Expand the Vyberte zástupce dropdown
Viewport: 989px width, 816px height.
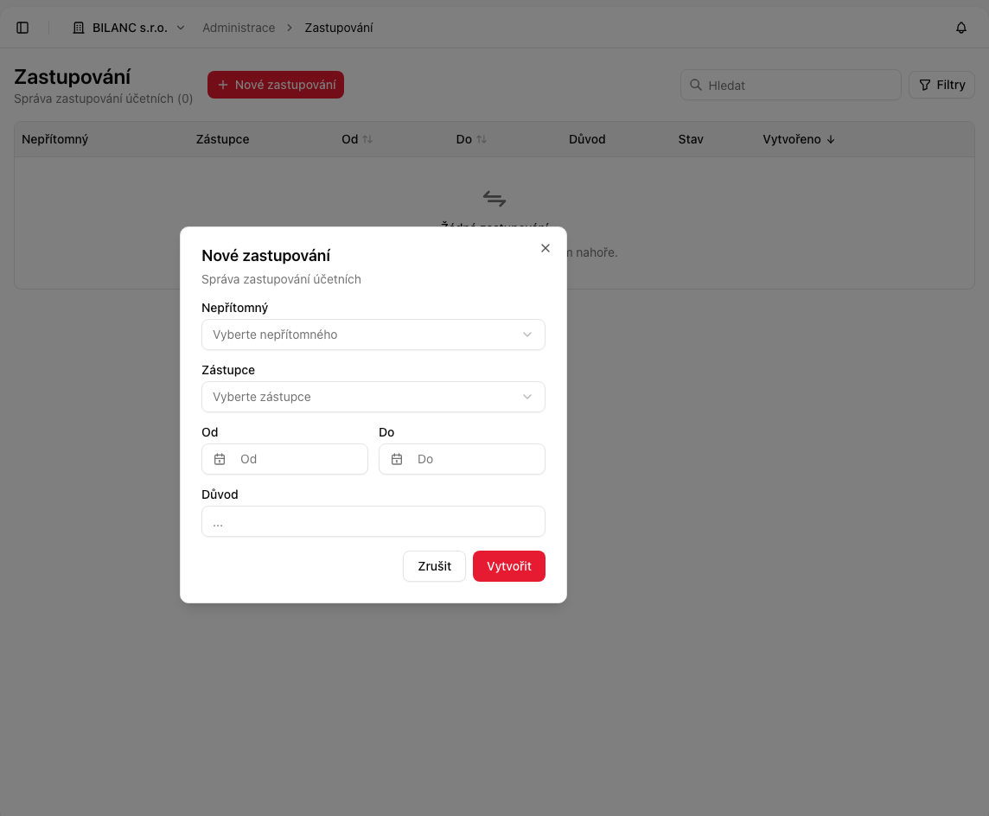373,397
